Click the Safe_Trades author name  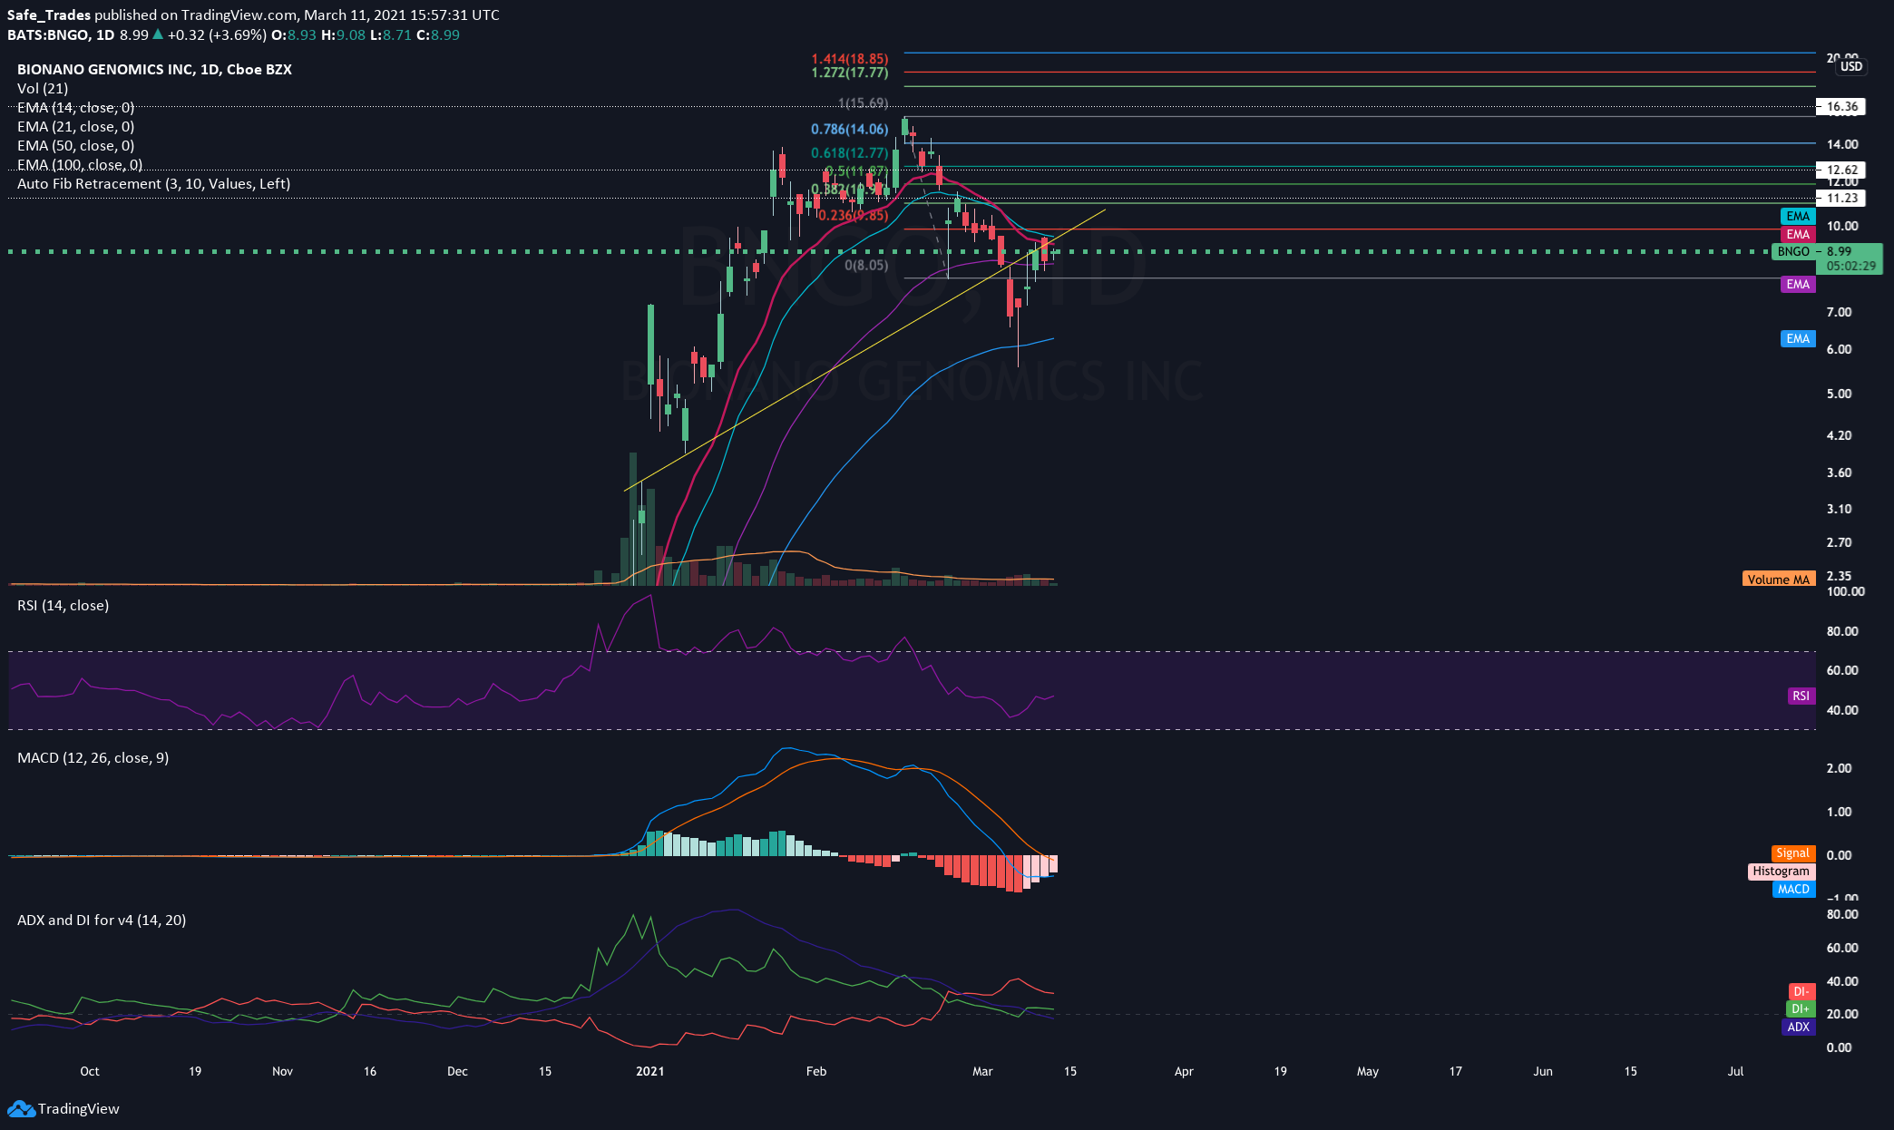point(49,15)
